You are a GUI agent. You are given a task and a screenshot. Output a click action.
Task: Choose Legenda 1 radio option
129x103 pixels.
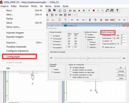point(88,45)
